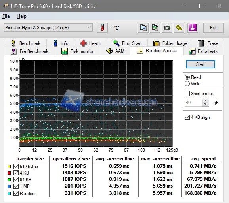Viewport: 229px width, 203px height.
Task: Save screenshot camera icon
Action: [167, 28]
